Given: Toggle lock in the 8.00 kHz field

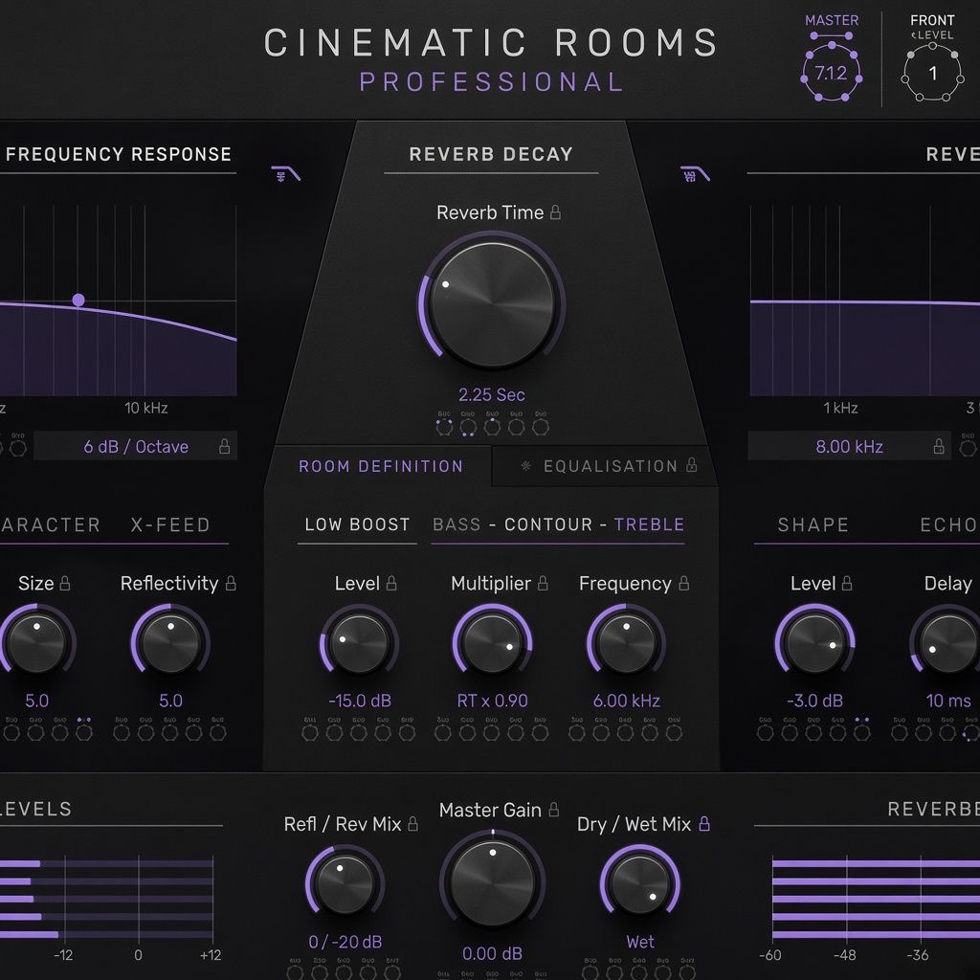Looking at the screenshot, I should [939, 446].
